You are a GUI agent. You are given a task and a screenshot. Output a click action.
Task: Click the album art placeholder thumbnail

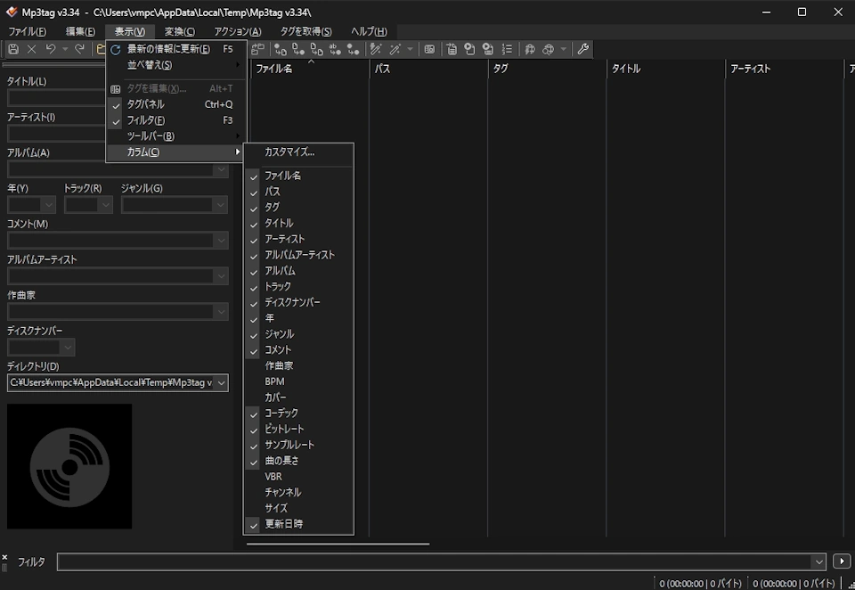tap(69, 466)
